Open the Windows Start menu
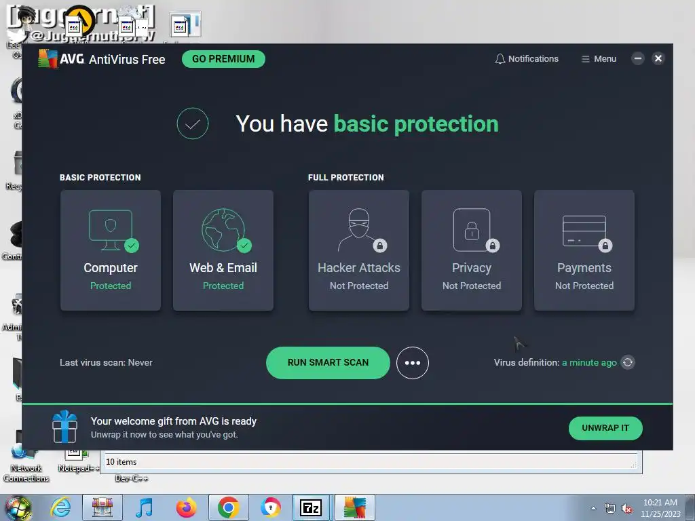This screenshot has height=521, width=695. (x=18, y=507)
